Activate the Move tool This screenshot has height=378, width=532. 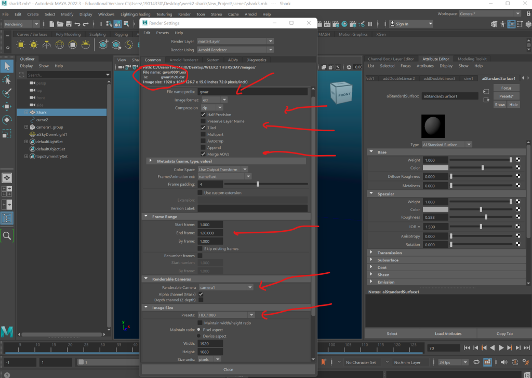7,107
